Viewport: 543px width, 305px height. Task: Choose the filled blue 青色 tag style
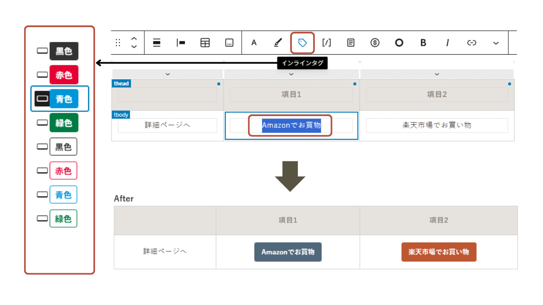click(x=64, y=99)
